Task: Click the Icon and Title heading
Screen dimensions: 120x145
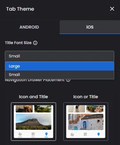Action: click(34, 97)
